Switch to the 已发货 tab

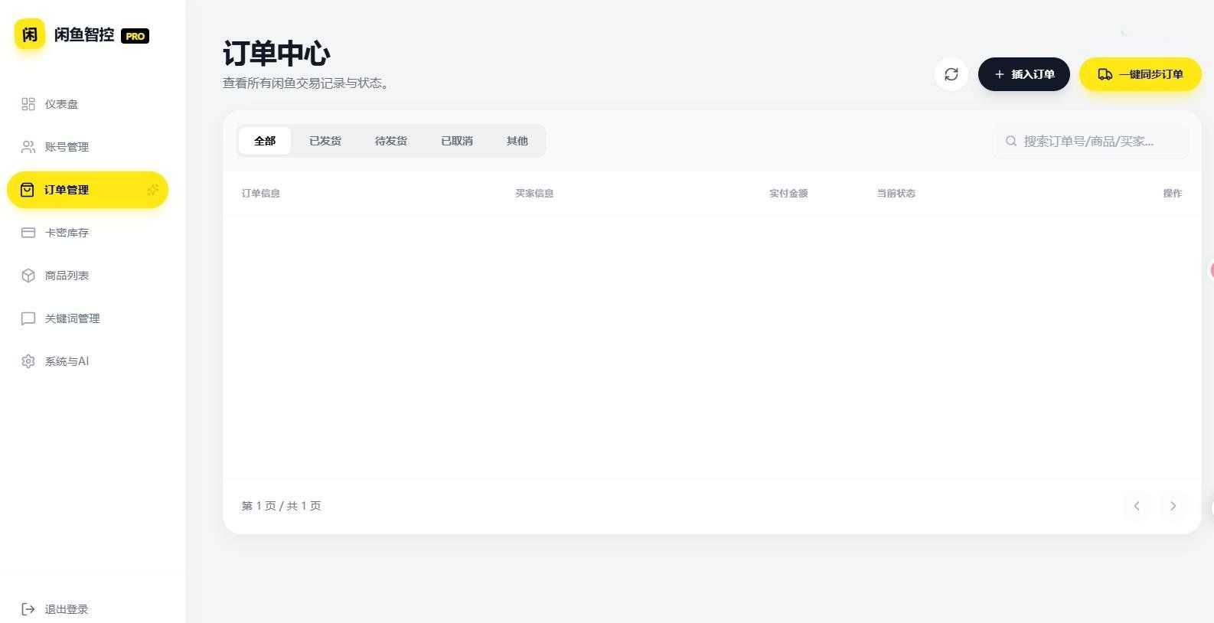click(325, 141)
